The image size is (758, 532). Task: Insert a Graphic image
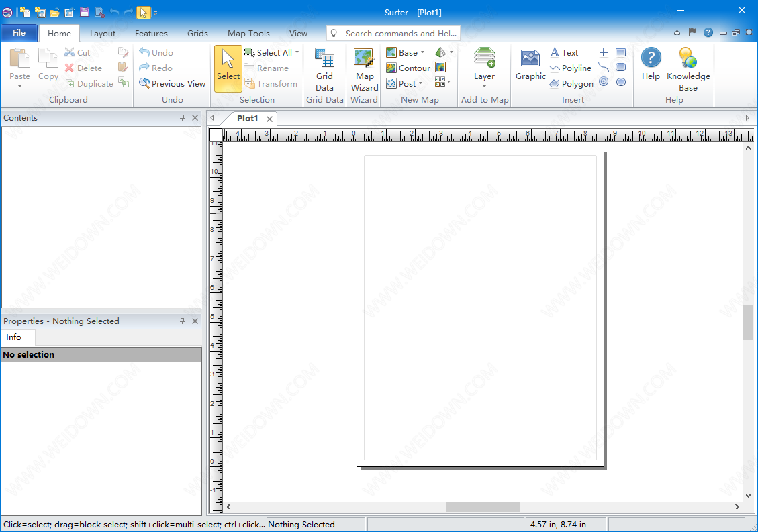pyautogui.click(x=530, y=66)
